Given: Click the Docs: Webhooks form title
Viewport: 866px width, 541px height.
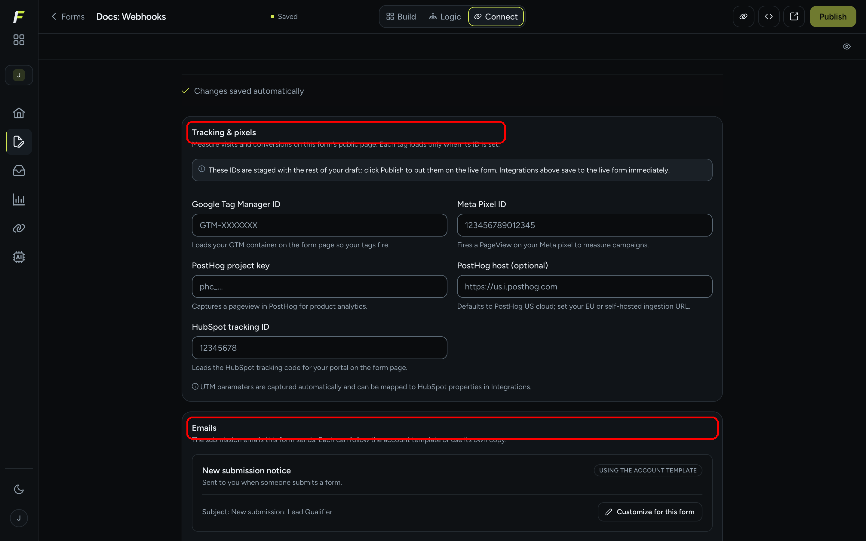Looking at the screenshot, I should coord(131,17).
